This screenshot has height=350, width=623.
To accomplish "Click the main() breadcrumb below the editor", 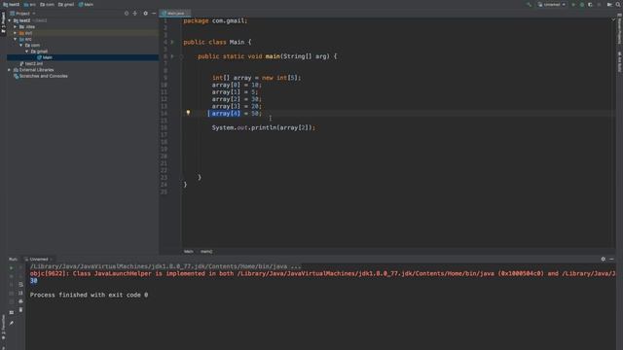I will (206, 251).
